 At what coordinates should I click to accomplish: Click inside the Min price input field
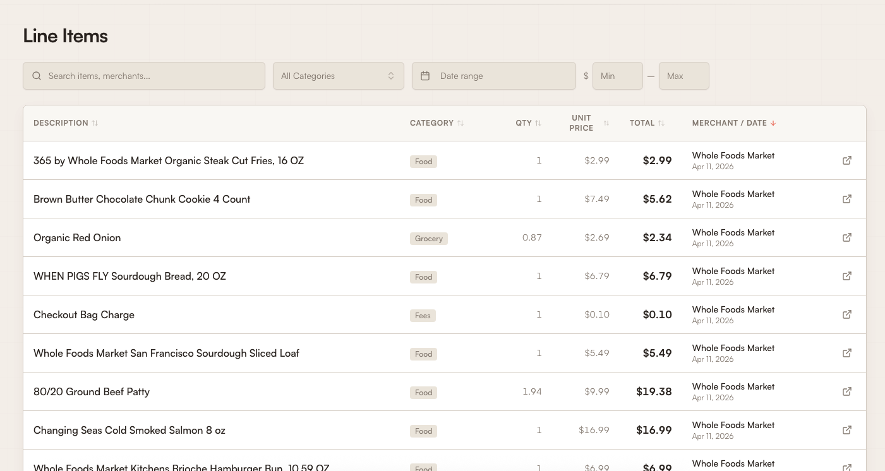click(617, 76)
